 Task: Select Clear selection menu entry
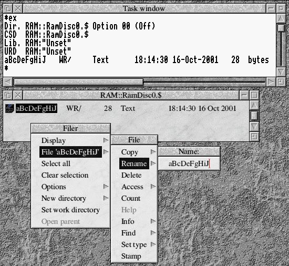65,175
